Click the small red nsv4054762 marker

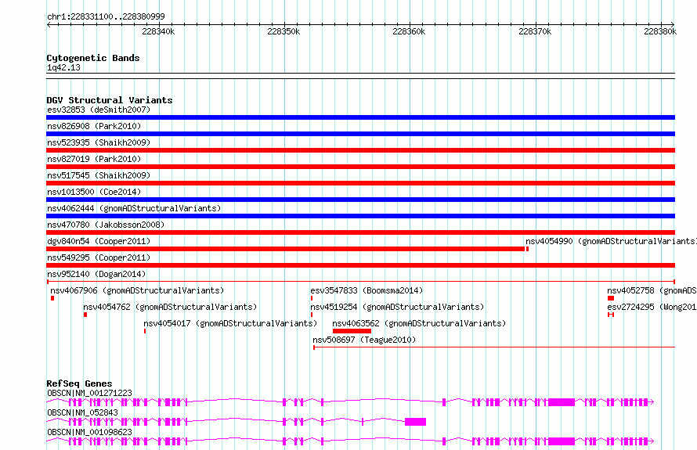click(85, 315)
